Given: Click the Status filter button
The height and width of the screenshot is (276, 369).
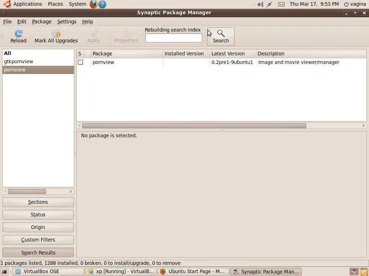Looking at the screenshot, I should [x=38, y=215].
